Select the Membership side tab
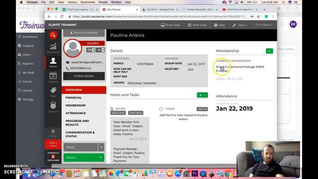Viewport: 318px width, 179px height. [x=76, y=105]
